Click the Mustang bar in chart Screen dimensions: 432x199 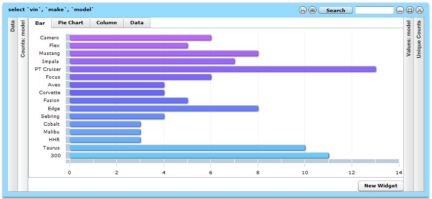click(164, 53)
